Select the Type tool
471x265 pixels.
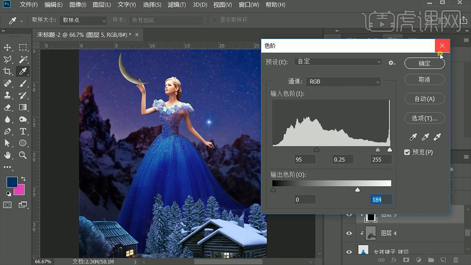(x=22, y=131)
